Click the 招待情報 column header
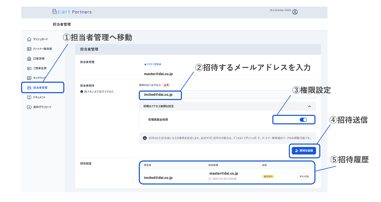 click(213, 165)
